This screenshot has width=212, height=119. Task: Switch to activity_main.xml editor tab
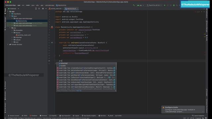pos(55,9)
